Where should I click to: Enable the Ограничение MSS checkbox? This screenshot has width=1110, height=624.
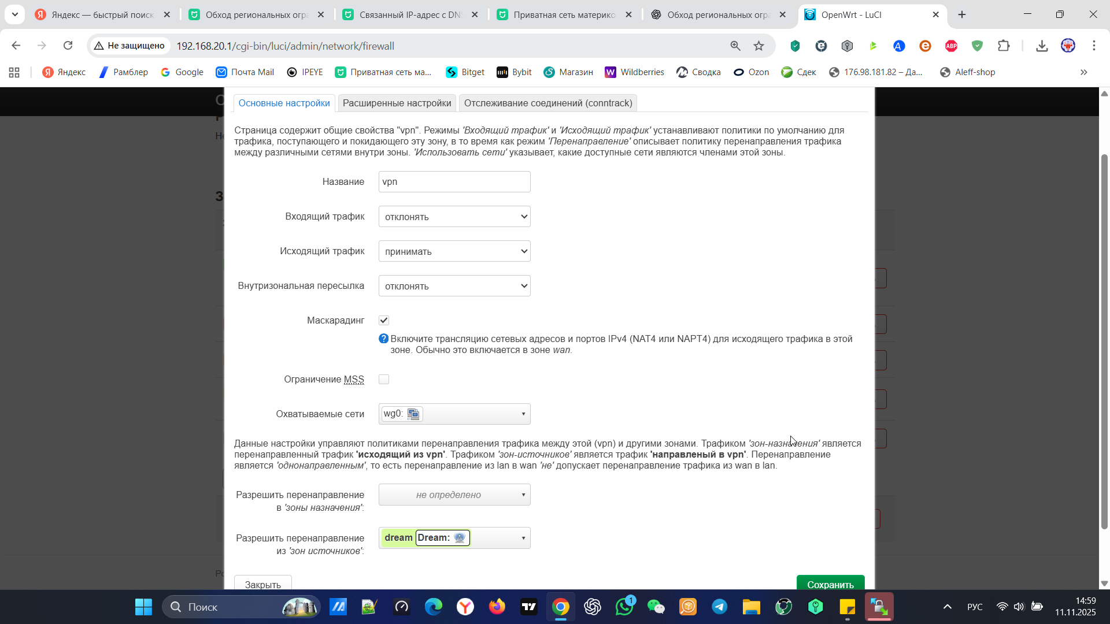384,379
